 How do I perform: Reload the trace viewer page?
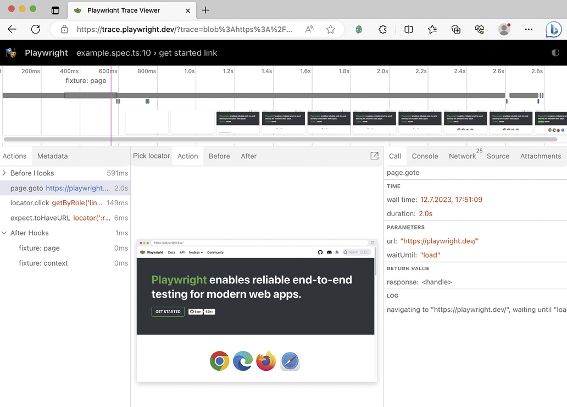click(35, 29)
